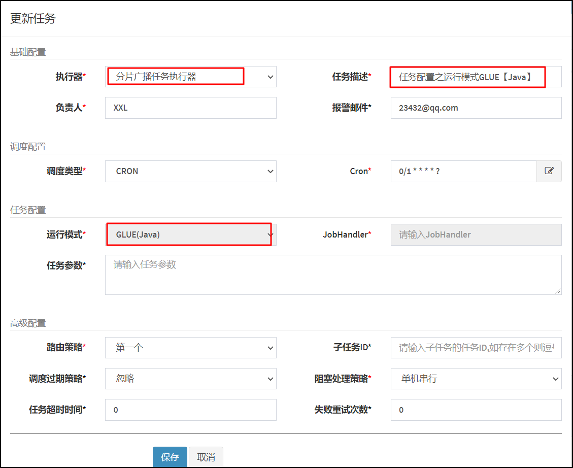Image resolution: width=573 pixels, height=468 pixels.
Task: Focus the 负责人 field containing XXL
Action: (191, 108)
